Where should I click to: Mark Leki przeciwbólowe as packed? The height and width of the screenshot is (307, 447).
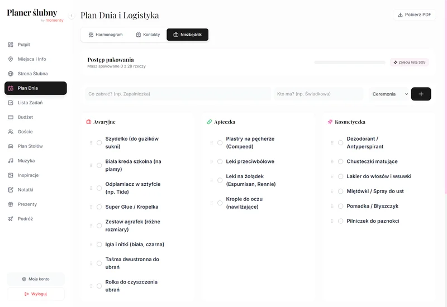220,162
